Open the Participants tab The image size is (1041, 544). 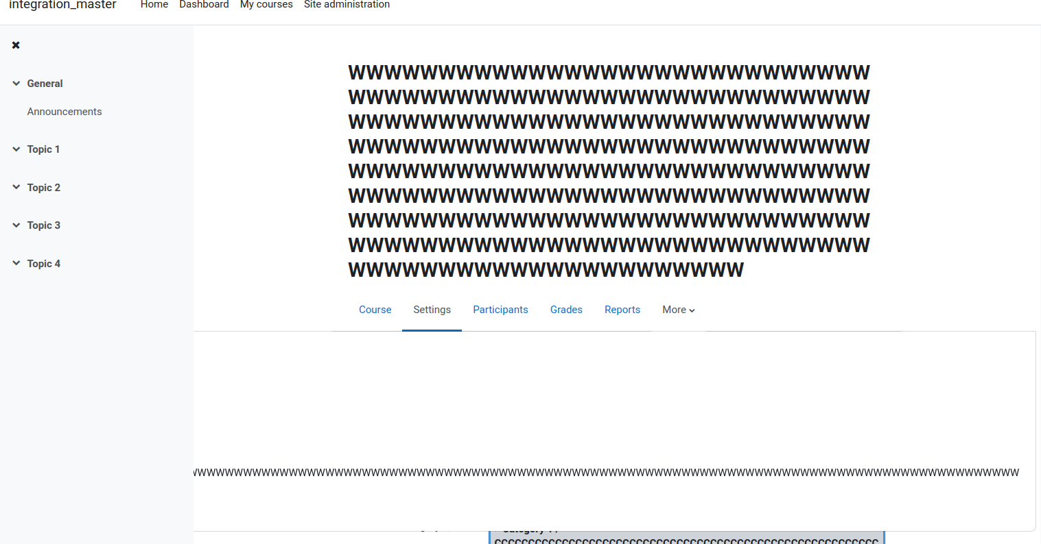[x=501, y=310]
